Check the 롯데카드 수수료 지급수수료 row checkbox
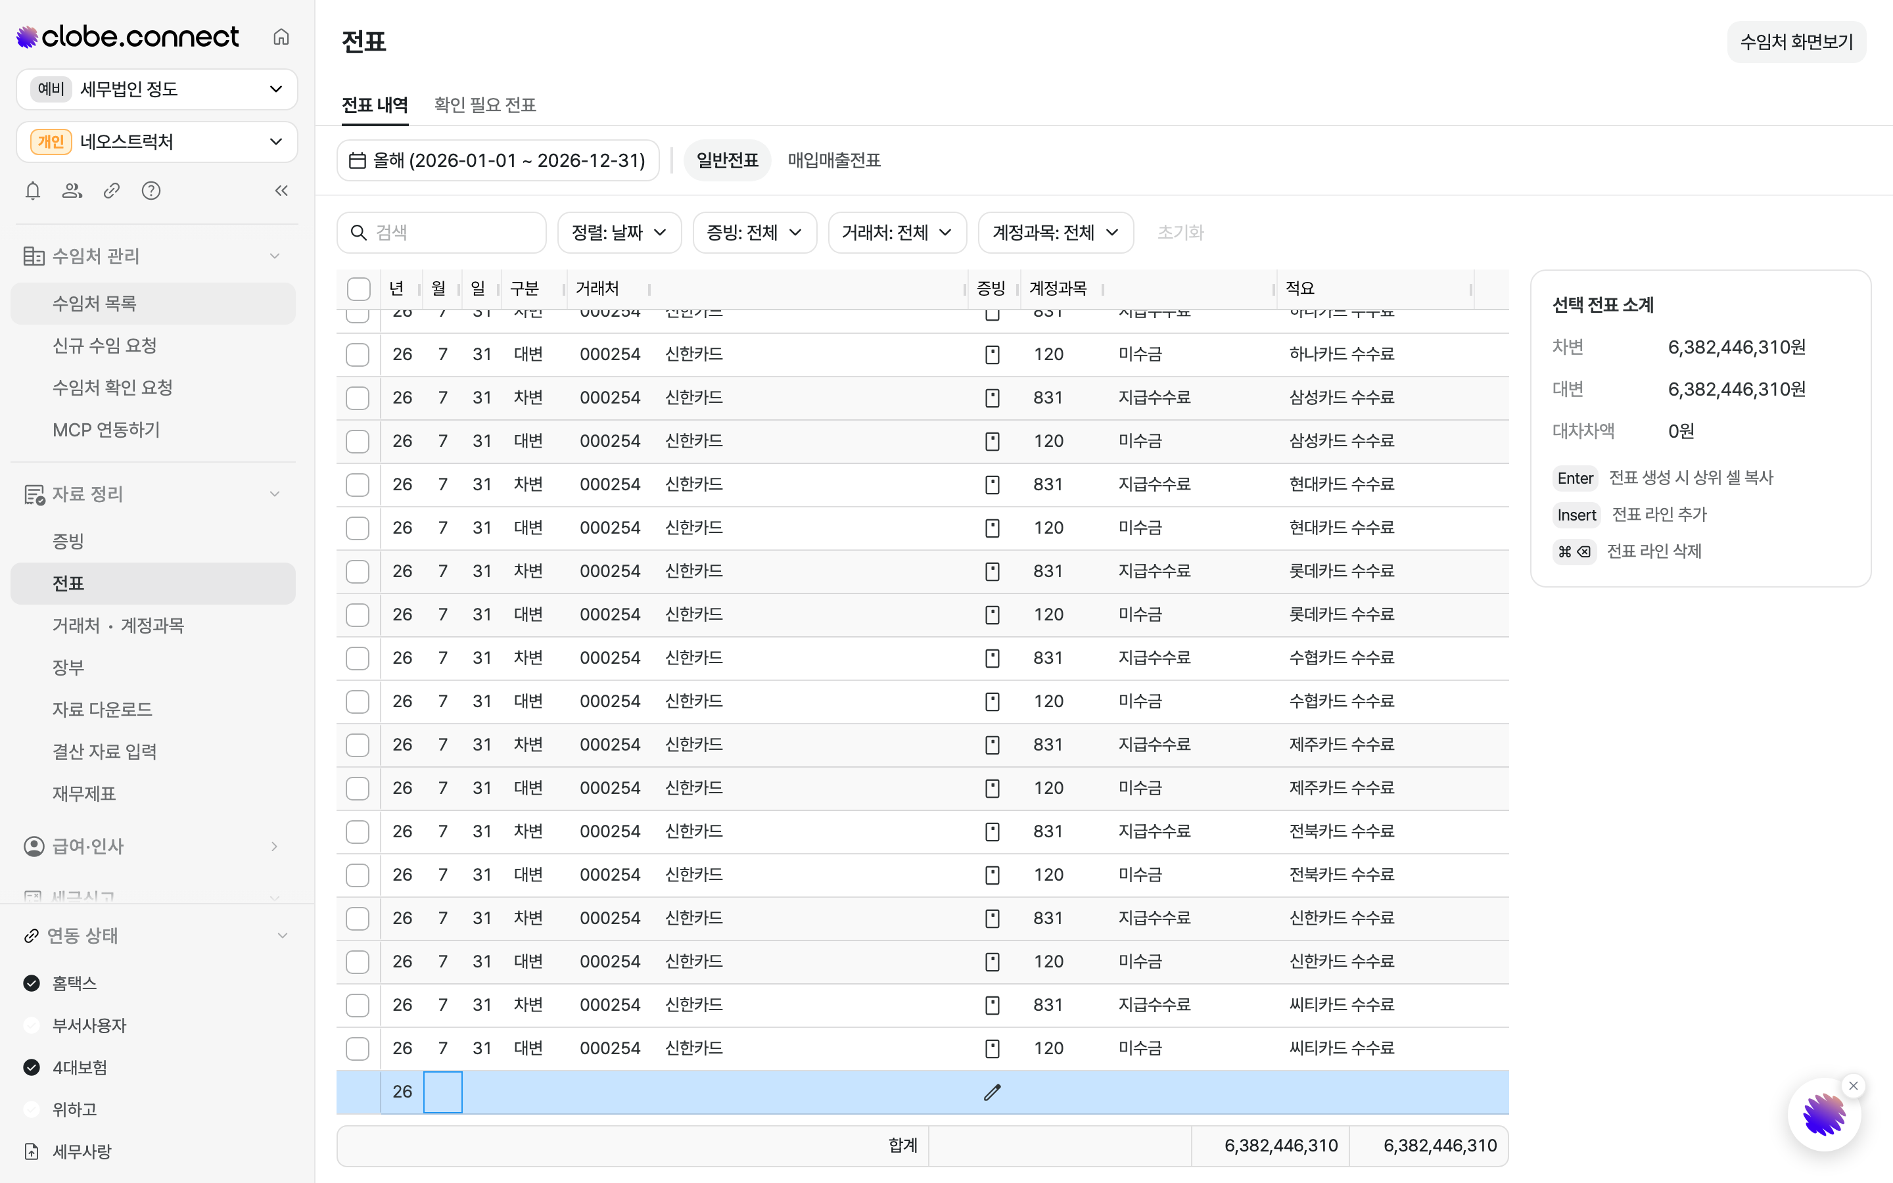 click(x=358, y=572)
